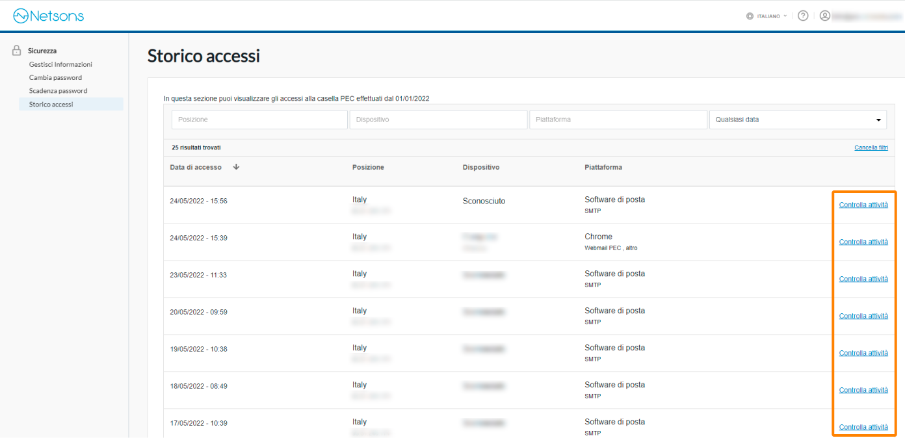The image size is (905, 438).
Task: Click the Dispositivo filter input
Action: point(438,120)
